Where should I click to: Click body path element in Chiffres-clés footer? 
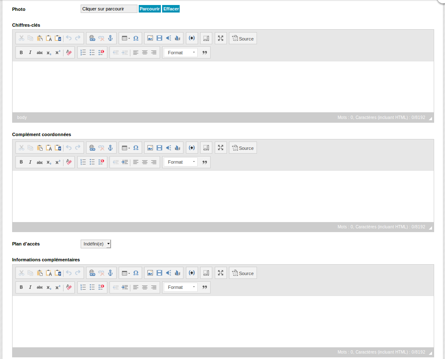[22, 117]
